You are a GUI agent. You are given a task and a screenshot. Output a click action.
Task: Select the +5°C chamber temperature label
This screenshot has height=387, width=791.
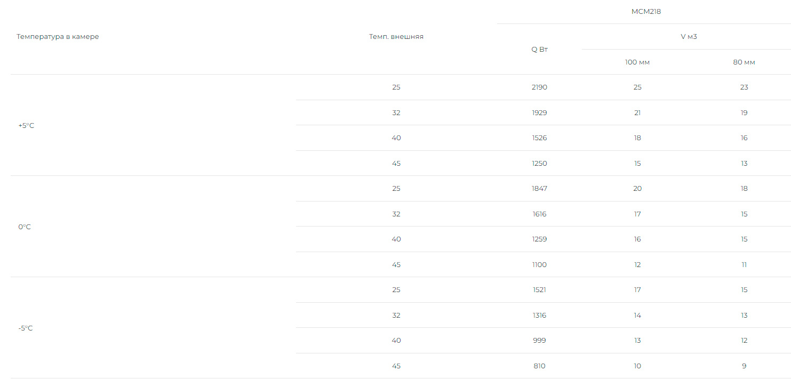pos(26,126)
